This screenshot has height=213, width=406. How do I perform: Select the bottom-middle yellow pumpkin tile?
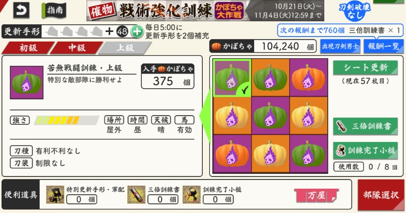click(270, 154)
